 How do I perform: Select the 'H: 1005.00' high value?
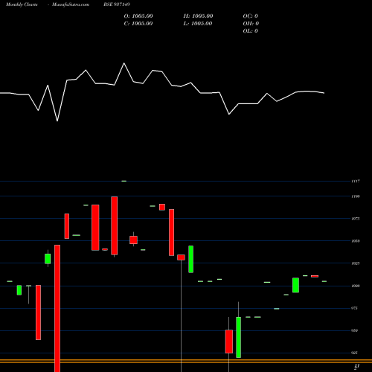(x=198, y=16)
